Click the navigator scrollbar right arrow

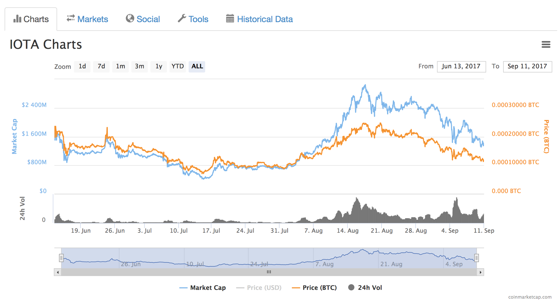480,272
